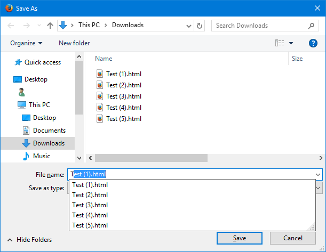Open the help question mark button

[x=313, y=43]
